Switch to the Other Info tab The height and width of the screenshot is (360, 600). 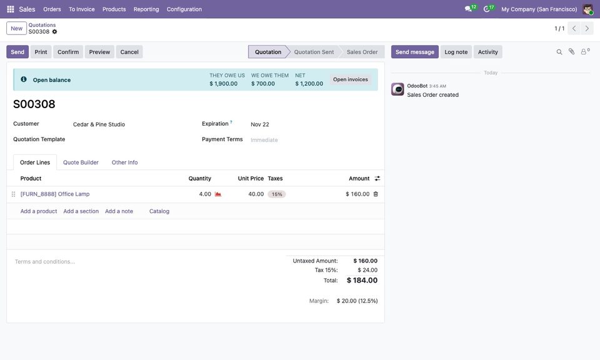click(x=125, y=162)
